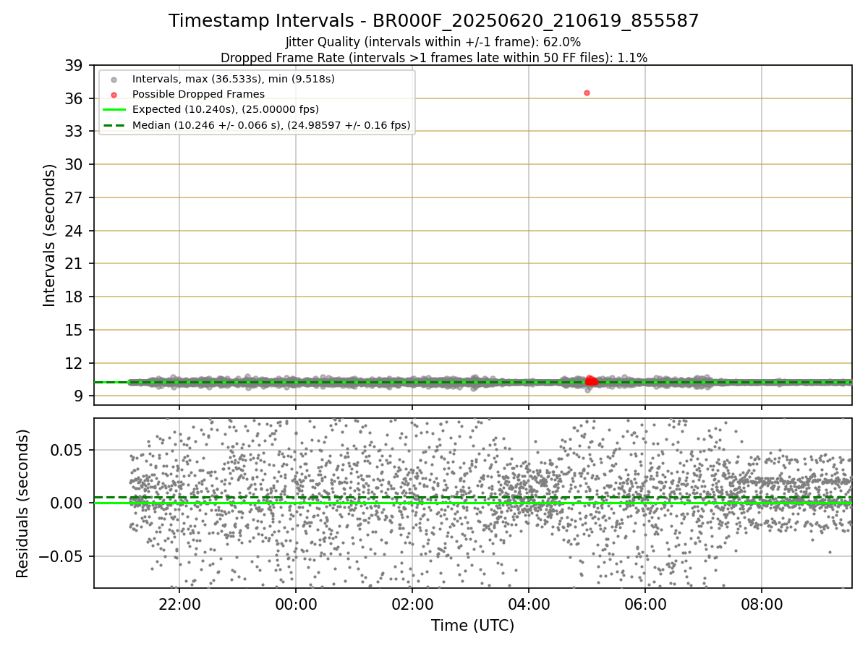Image resolution: width=868 pixels, height=651 pixels.
Task: Click the 'Intervals (seconds)' y-axis label
Action: 50,235
